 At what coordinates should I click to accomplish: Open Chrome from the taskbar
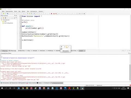pos(23,88)
